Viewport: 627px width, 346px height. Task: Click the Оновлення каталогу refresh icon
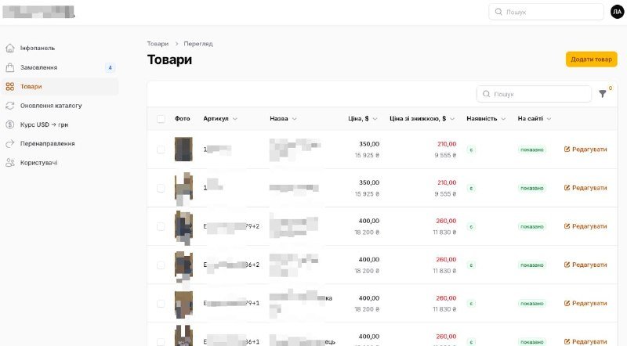click(10, 106)
